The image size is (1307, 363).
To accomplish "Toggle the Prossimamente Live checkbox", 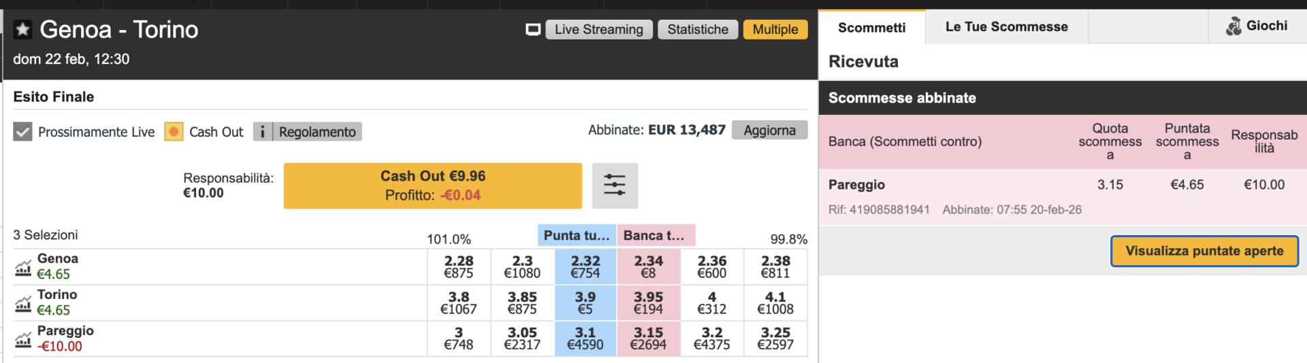I will tap(22, 131).
